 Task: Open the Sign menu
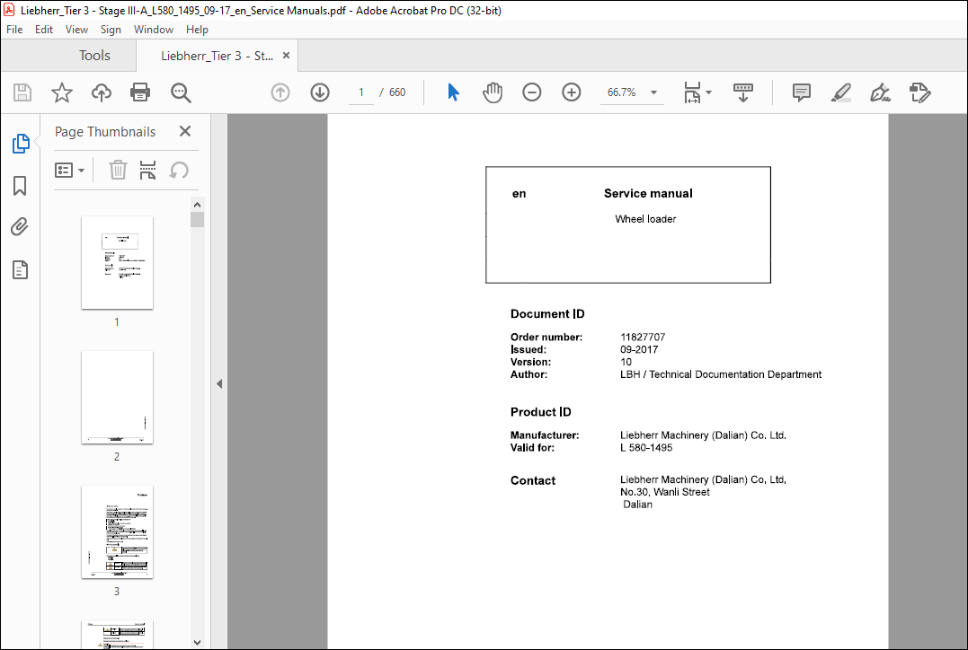111,30
